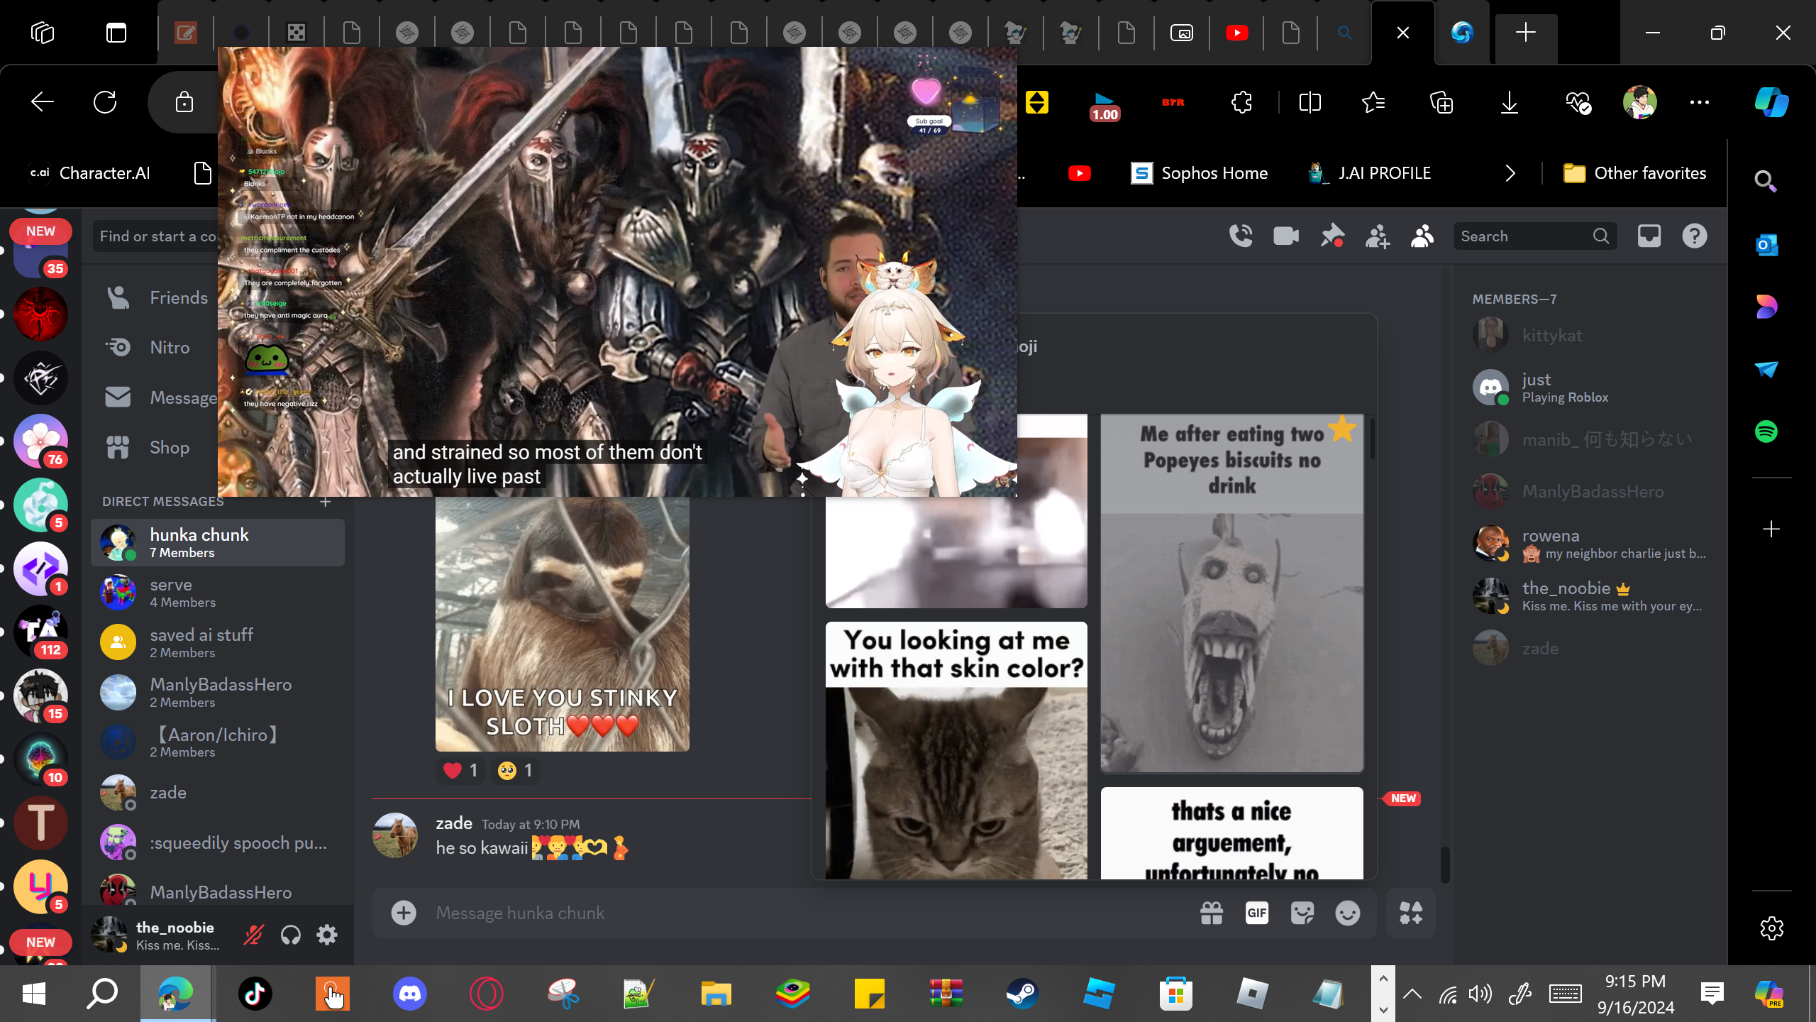Open pinned messages in Discord
1816x1022 pixels.
tap(1332, 236)
